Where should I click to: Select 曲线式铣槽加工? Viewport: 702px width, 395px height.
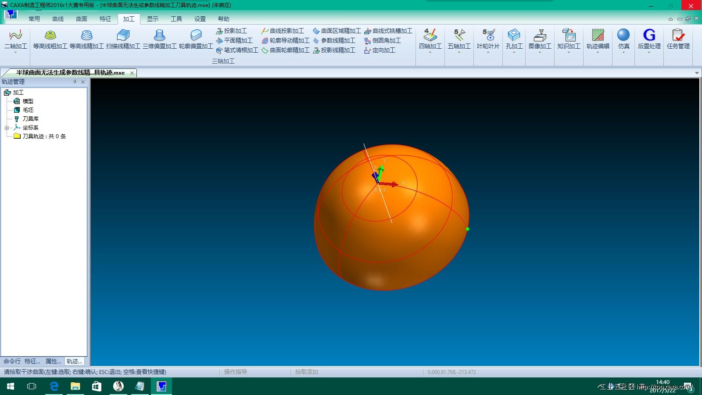pyautogui.click(x=388, y=31)
